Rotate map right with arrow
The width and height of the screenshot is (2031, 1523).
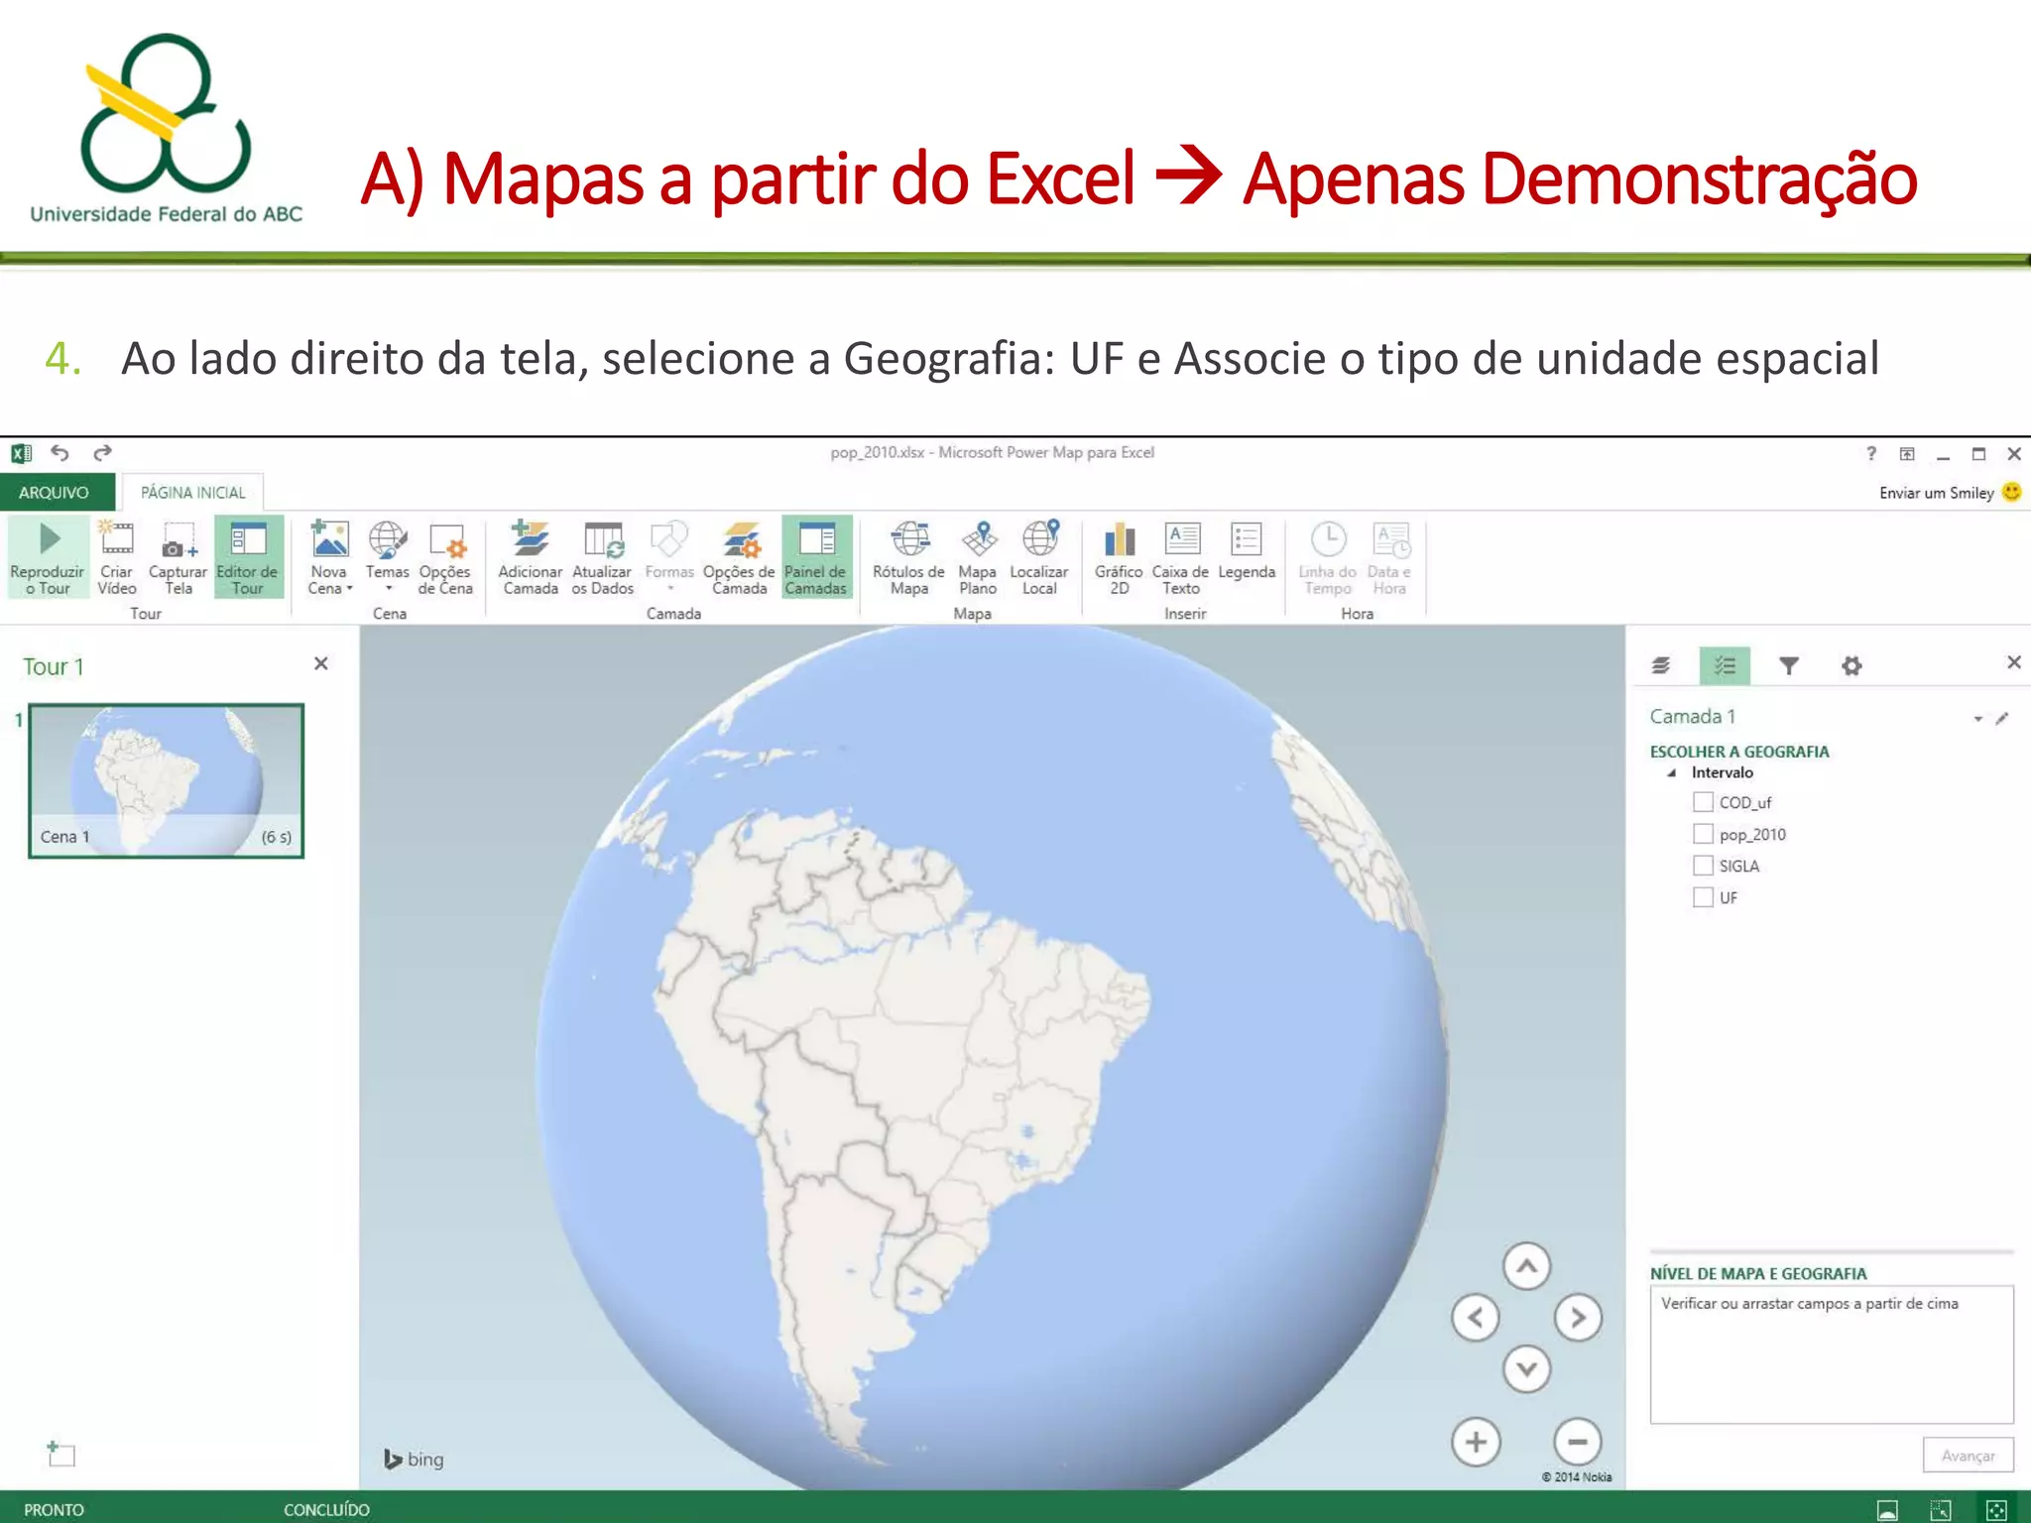(x=1579, y=1318)
